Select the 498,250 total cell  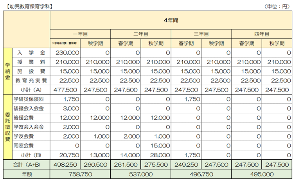click(x=65, y=165)
